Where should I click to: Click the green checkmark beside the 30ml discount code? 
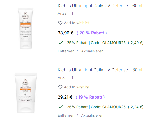pos(61,107)
